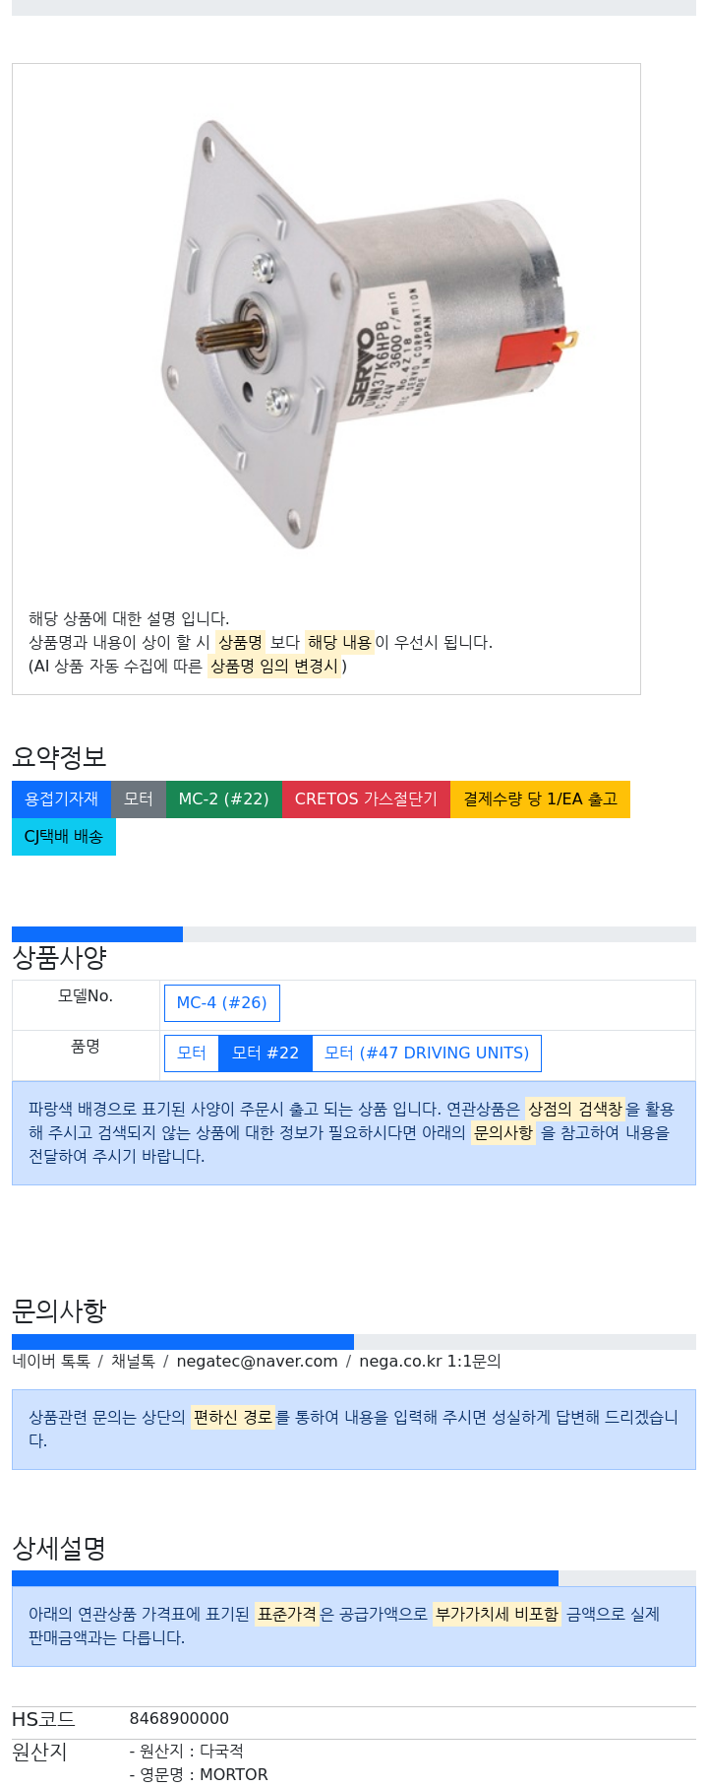Click the 네이버 톡톡 inquiry link
This screenshot has height=1787, width=708.
51,1361
